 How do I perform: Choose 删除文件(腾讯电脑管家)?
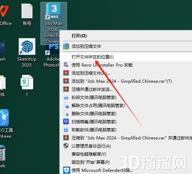[126, 114]
